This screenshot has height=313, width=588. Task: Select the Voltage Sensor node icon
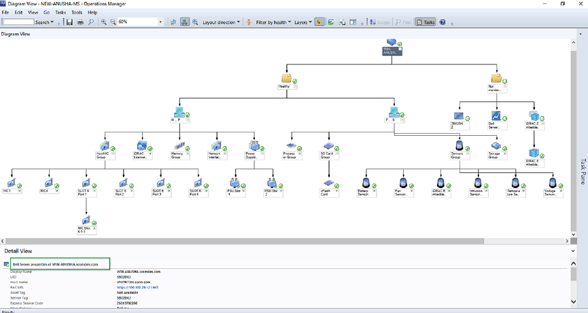click(x=553, y=183)
